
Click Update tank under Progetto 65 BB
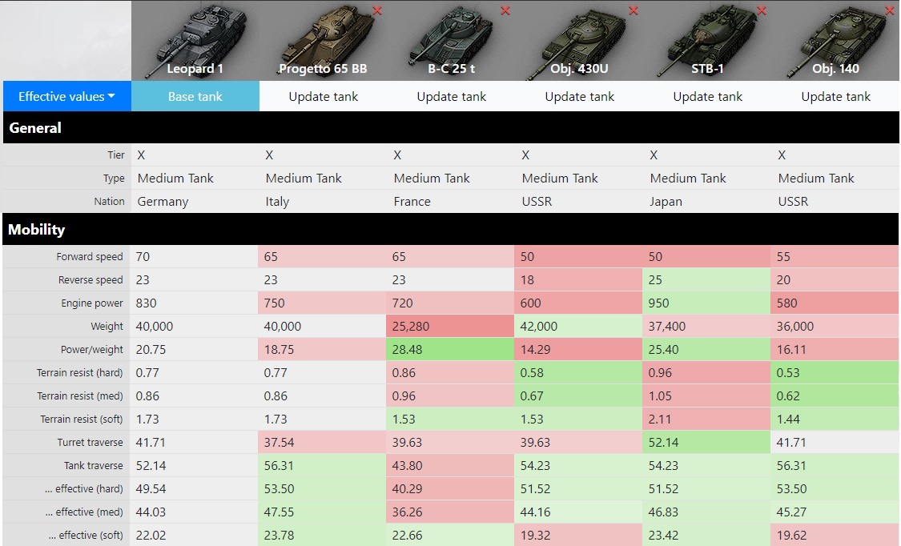pyautogui.click(x=323, y=96)
